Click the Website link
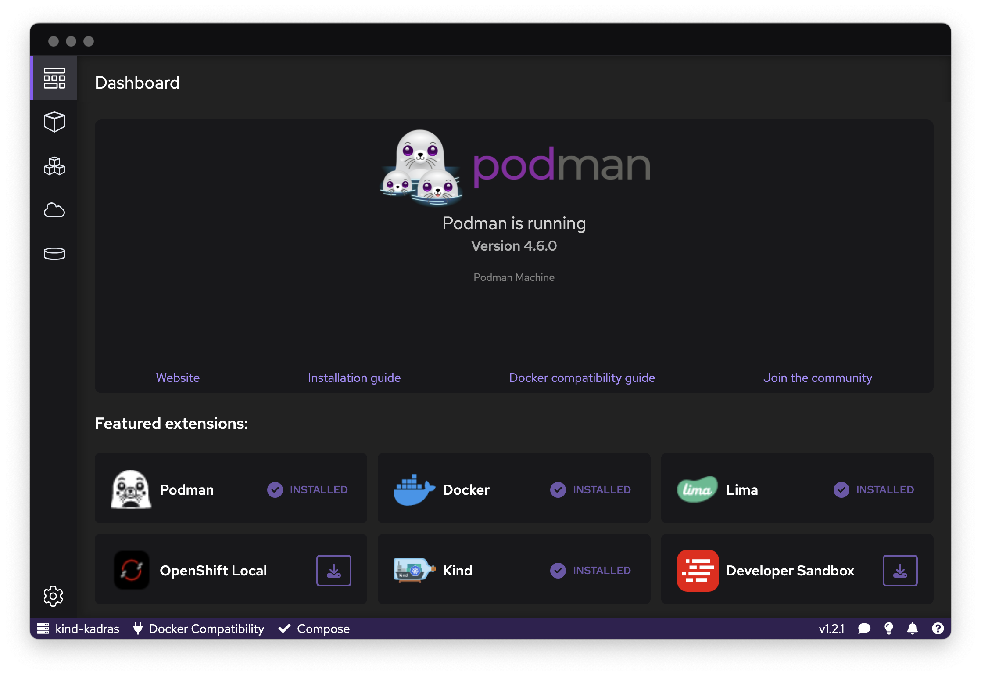 pyautogui.click(x=177, y=377)
